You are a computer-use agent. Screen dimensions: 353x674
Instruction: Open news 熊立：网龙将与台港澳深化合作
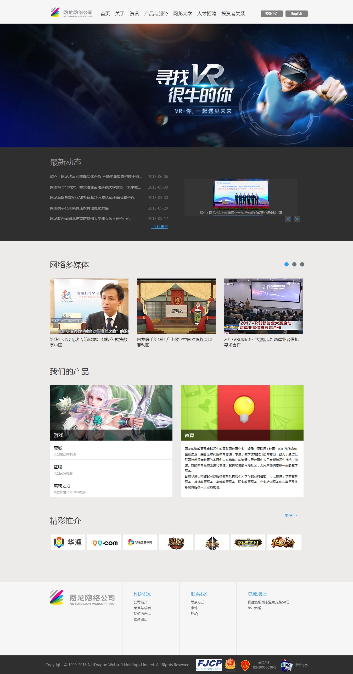96,177
